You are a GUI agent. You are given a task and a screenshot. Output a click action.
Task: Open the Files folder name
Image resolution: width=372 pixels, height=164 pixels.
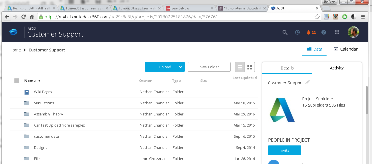pyautogui.click(x=38, y=159)
